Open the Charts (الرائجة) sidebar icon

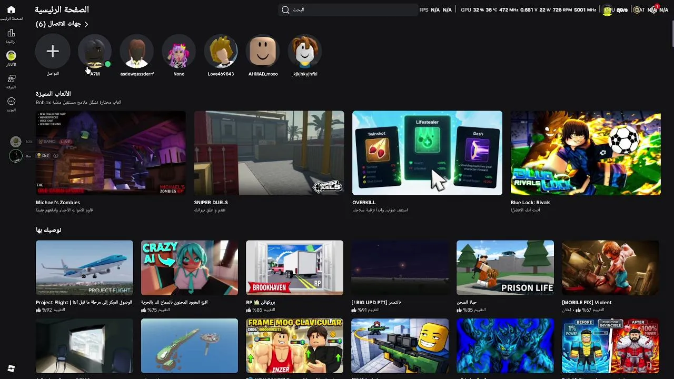[11, 33]
